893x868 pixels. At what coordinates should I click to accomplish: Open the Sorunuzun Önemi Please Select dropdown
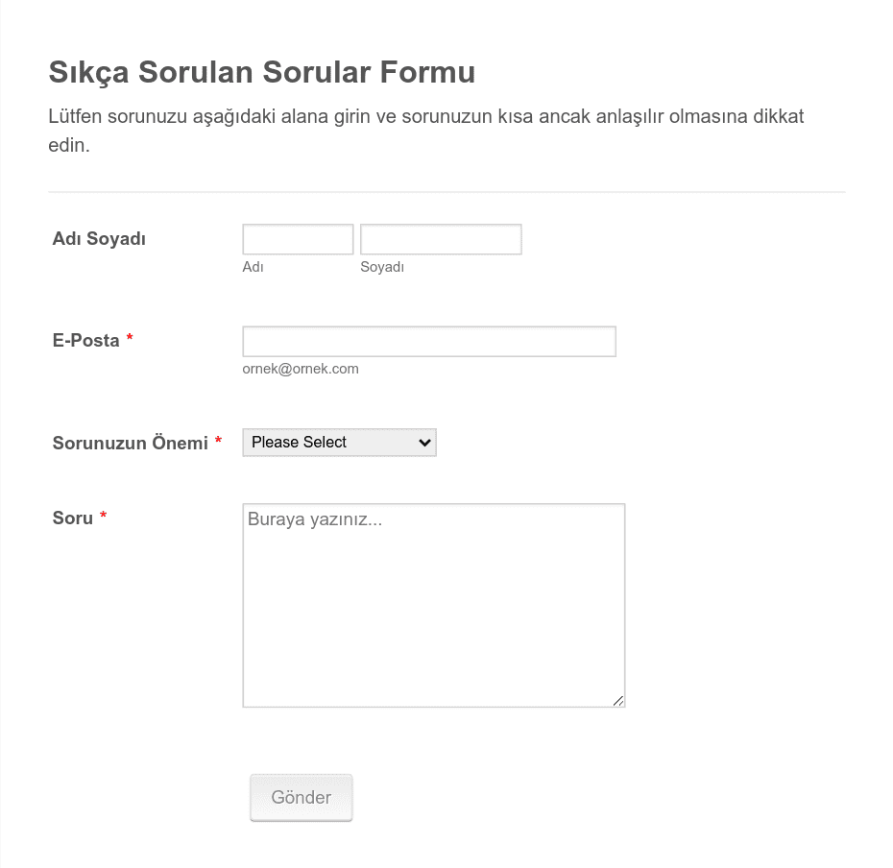[339, 443]
